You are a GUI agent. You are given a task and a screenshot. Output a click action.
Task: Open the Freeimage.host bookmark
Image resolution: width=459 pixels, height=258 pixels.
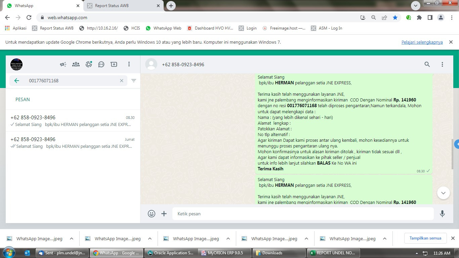click(x=284, y=28)
